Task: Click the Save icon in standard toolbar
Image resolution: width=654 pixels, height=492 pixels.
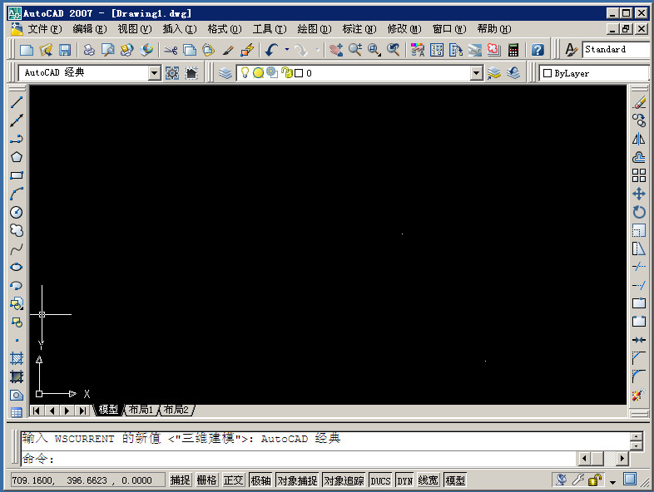Action: pos(65,50)
